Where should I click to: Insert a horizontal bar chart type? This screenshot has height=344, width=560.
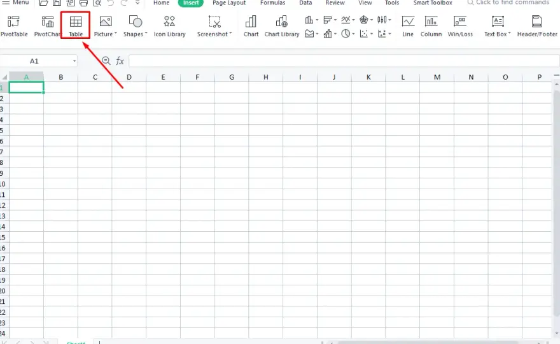click(x=327, y=20)
